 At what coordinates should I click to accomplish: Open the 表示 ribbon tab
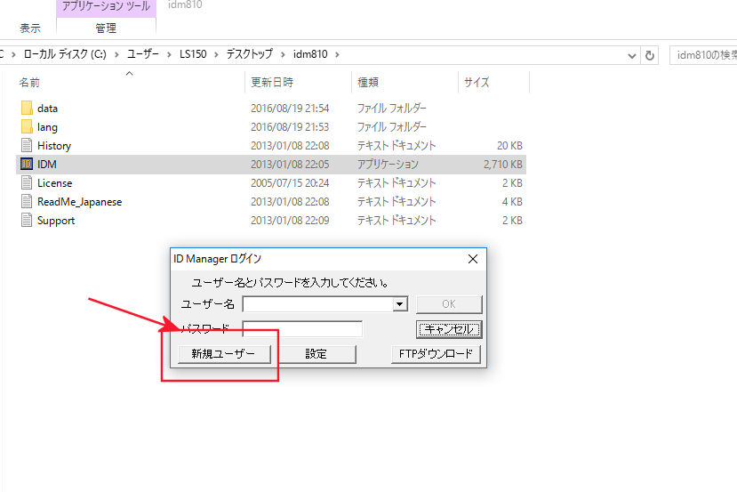(x=30, y=28)
